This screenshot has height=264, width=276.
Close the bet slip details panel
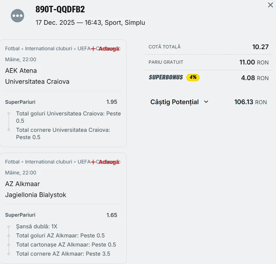coord(270,5)
